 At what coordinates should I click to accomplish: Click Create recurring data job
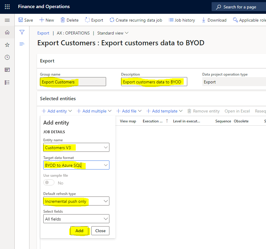pos(136,20)
